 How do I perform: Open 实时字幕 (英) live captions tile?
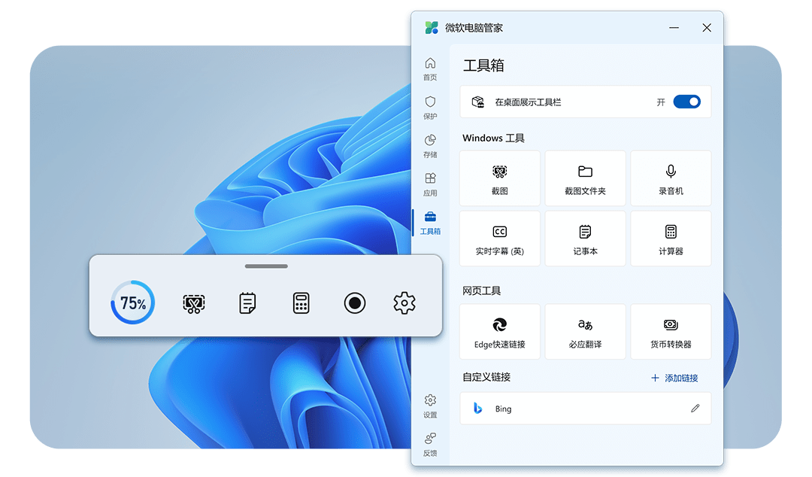500,238
